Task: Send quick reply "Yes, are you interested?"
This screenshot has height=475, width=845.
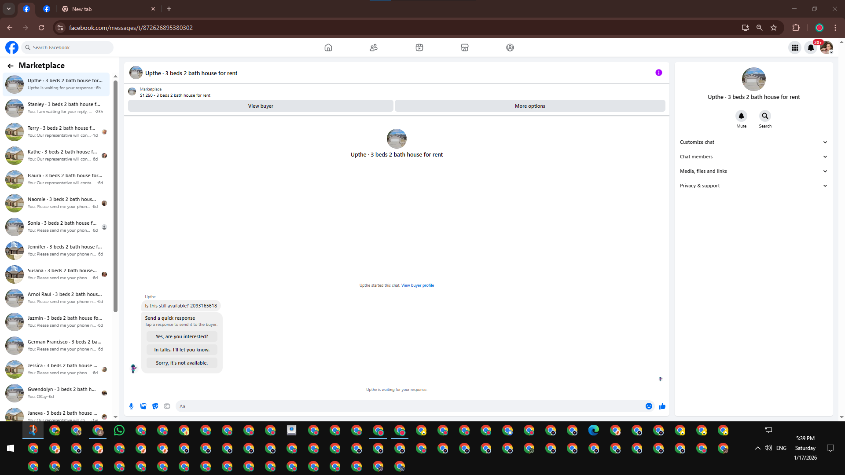Action: click(182, 336)
